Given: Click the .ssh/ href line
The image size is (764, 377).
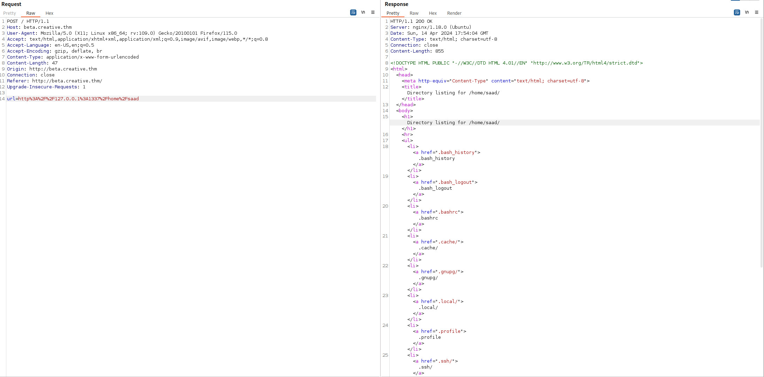Looking at the screenshot, I should pyautogui.click(x=435, y=361).
